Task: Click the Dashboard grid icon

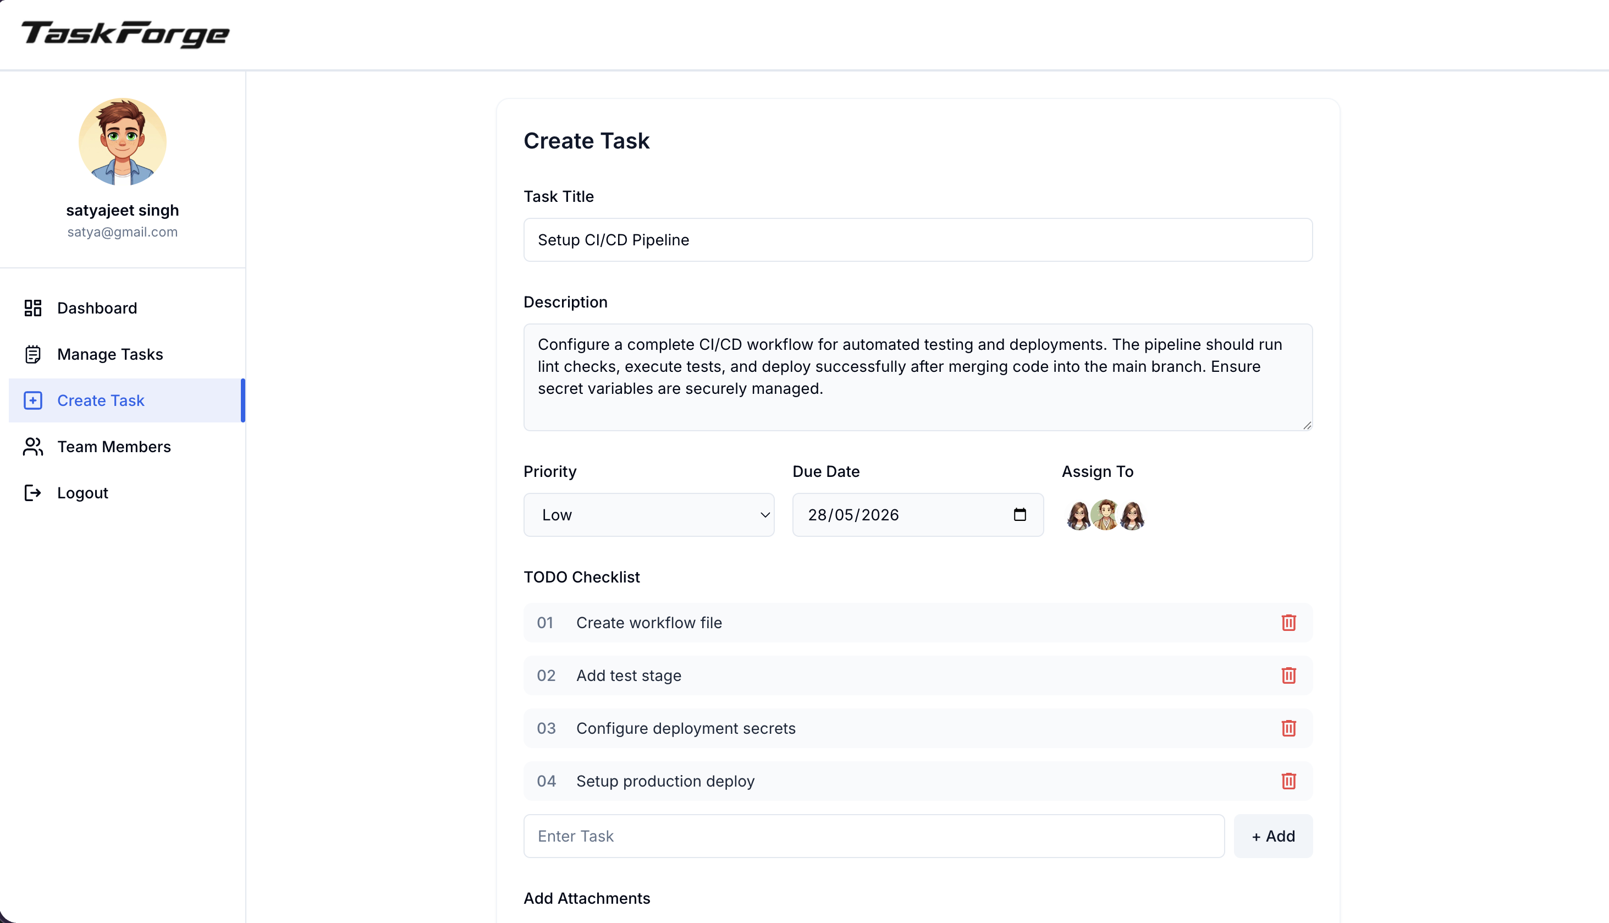Action: click(x=33, y=308)
